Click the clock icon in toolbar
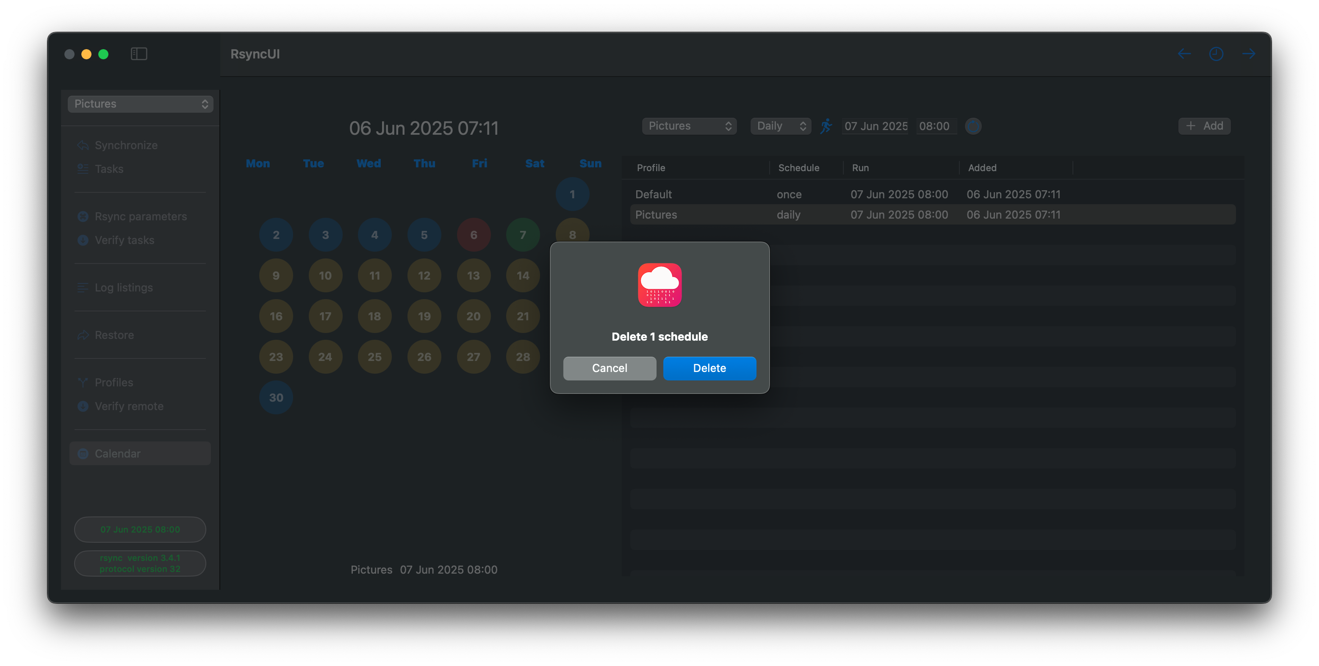 click(x=1216, y=54)
